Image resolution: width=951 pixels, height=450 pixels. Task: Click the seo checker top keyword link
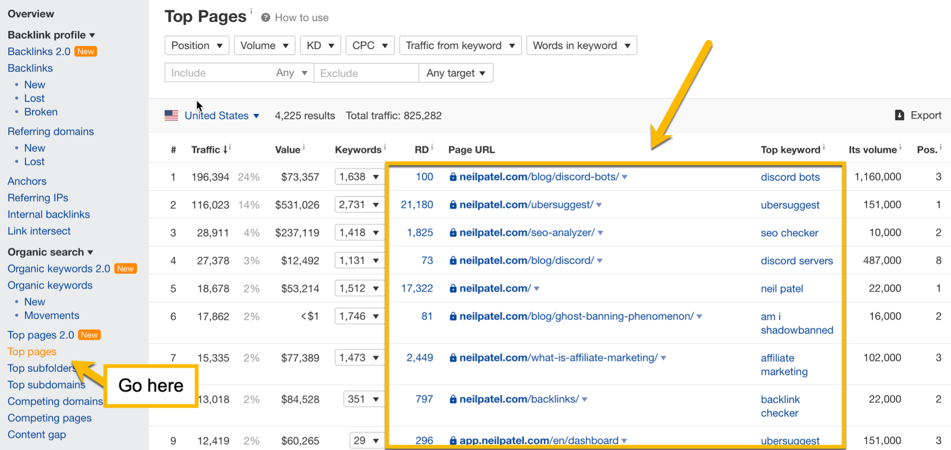click(789, 233)
